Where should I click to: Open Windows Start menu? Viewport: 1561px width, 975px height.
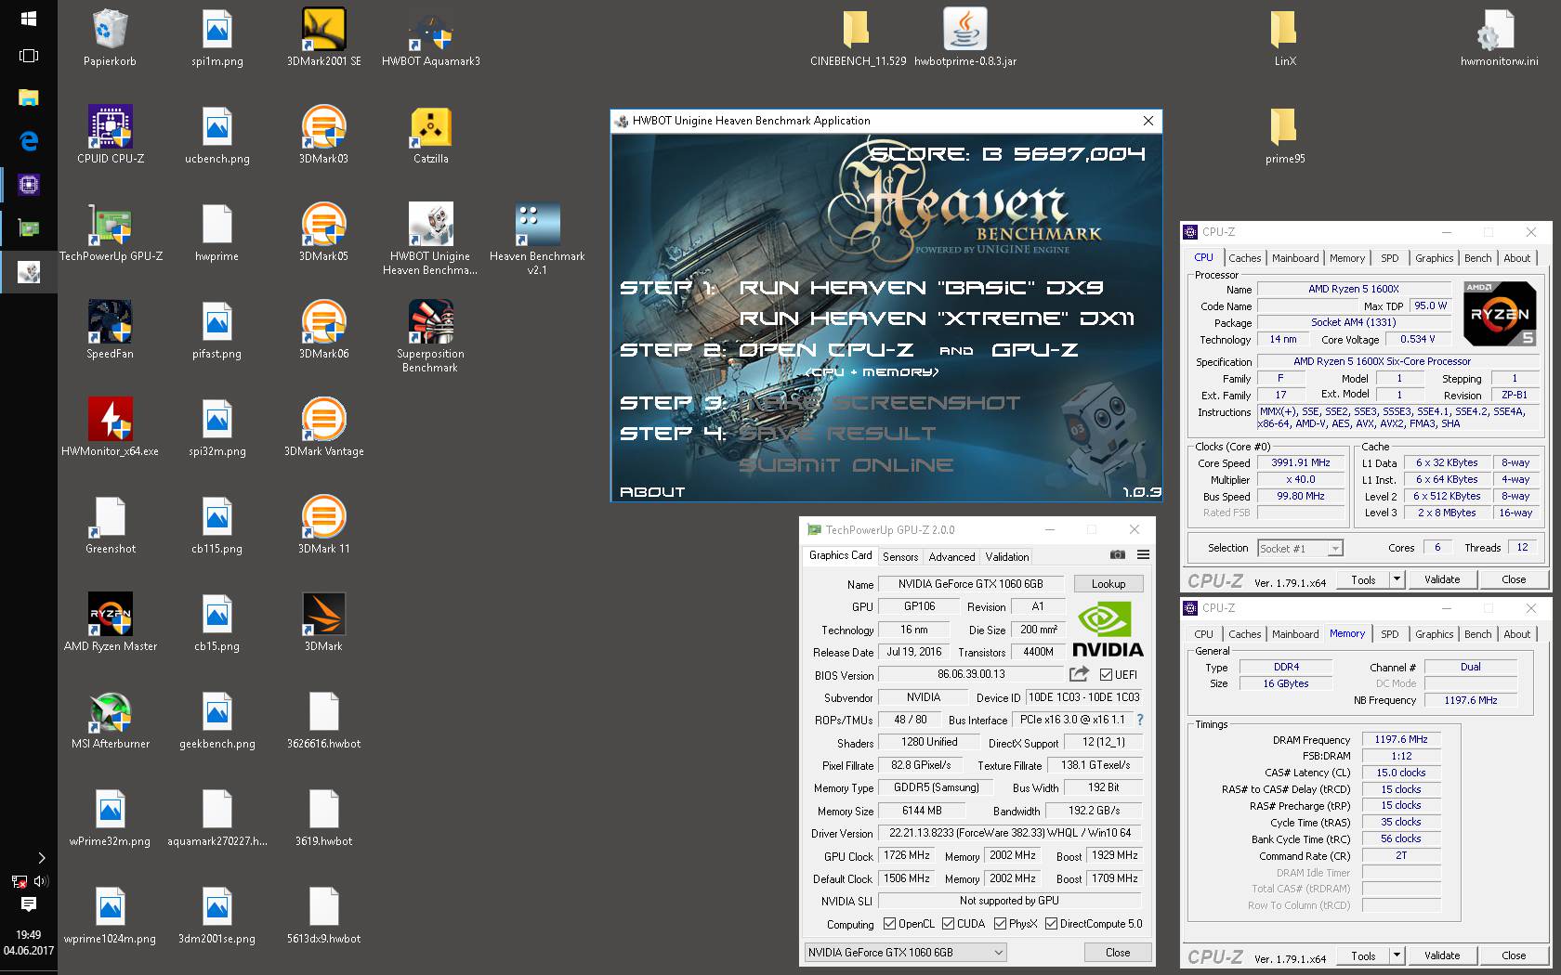[x=29, y=19]
